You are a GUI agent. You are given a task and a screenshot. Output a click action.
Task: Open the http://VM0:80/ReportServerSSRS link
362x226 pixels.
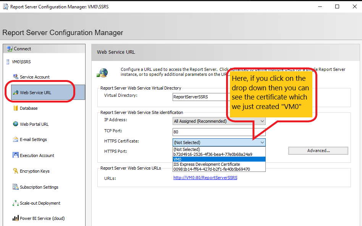(x=205, y=178)
